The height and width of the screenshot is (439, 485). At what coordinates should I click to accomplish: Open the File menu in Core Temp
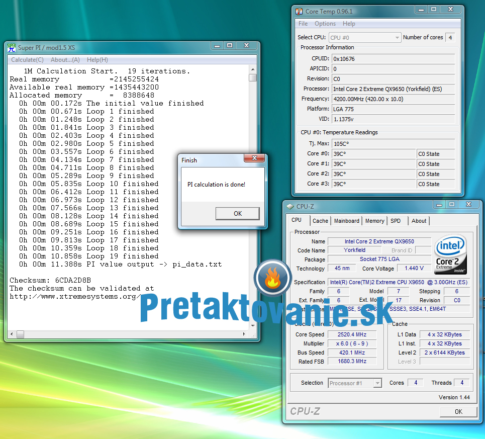pos(303,24)
